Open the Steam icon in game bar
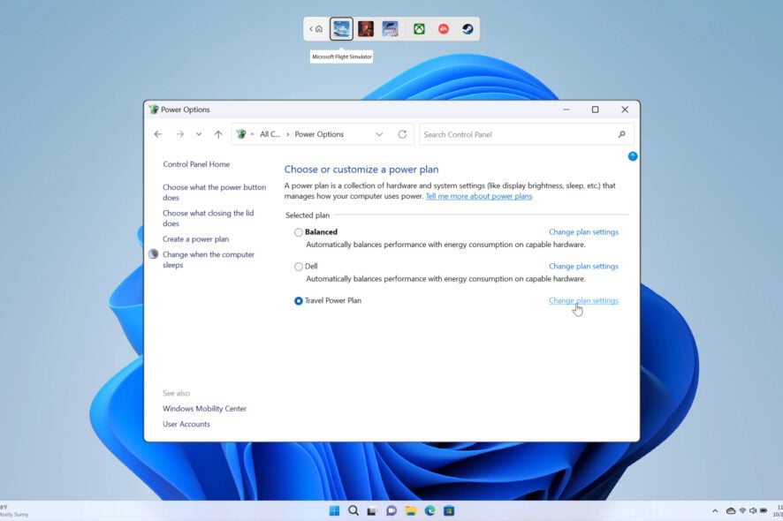Viewport: 783px width, 521px height. tap(468, 29)
